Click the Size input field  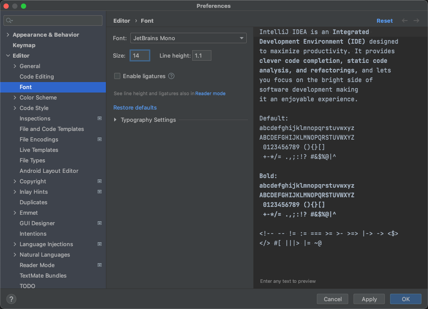(140, 55)
